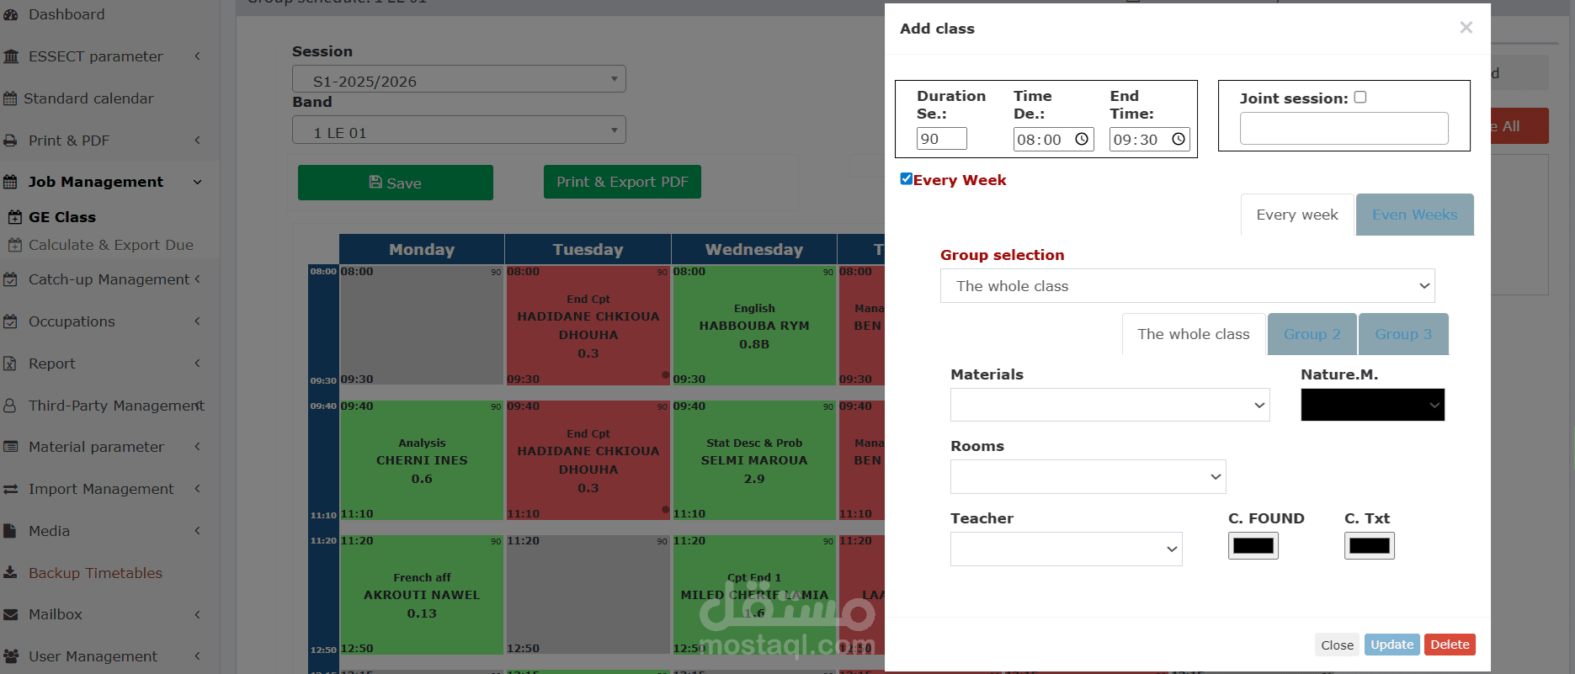Click the Calculate & Export Due icon
This screenshot has width=1575, height=674.
pyautogui.click(x=15, y=245)
